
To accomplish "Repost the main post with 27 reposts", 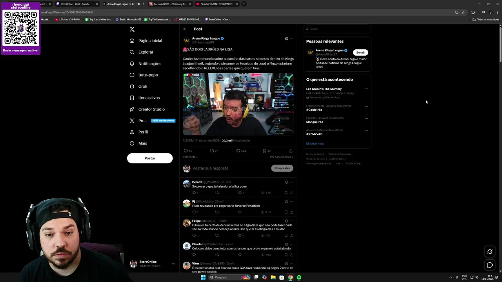I will pyautogui.click(x=214, y=151).
